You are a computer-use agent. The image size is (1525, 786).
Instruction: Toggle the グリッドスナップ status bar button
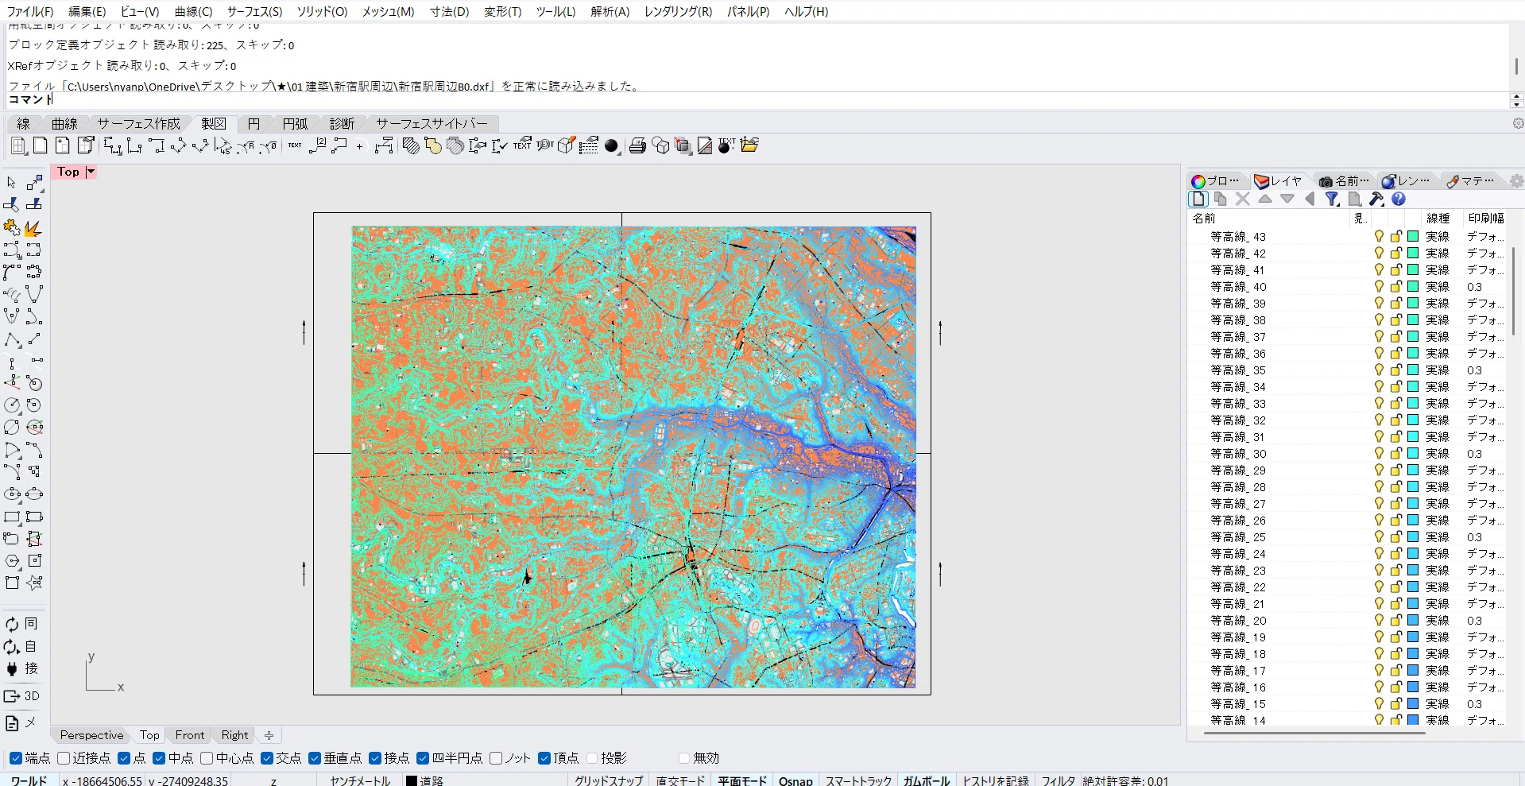[x=609, y=780]
